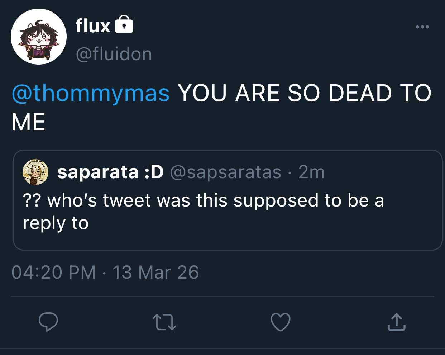The width and height of the screenshot is (445, 355).
Task: Click the 2m timestamp on quoted tweet
Action: coord(311,172)
